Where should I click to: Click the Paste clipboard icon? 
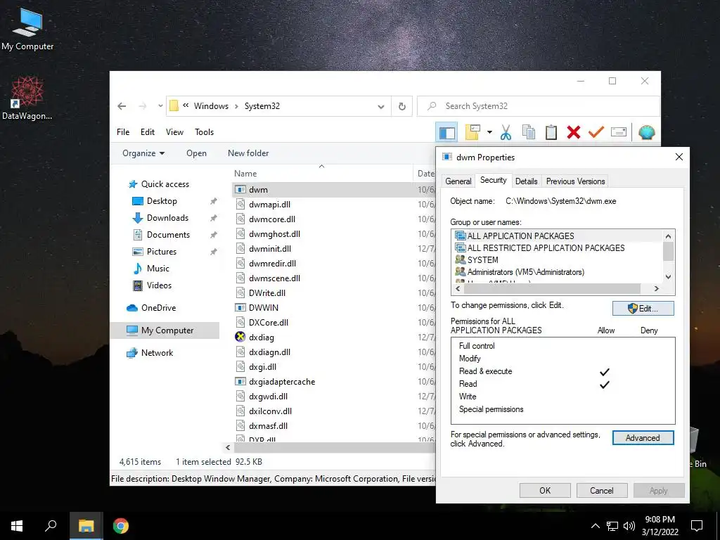click(551, 132)
